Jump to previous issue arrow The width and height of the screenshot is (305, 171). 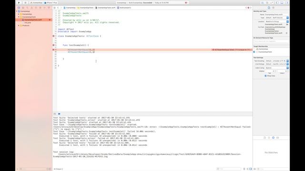point(246,8)
